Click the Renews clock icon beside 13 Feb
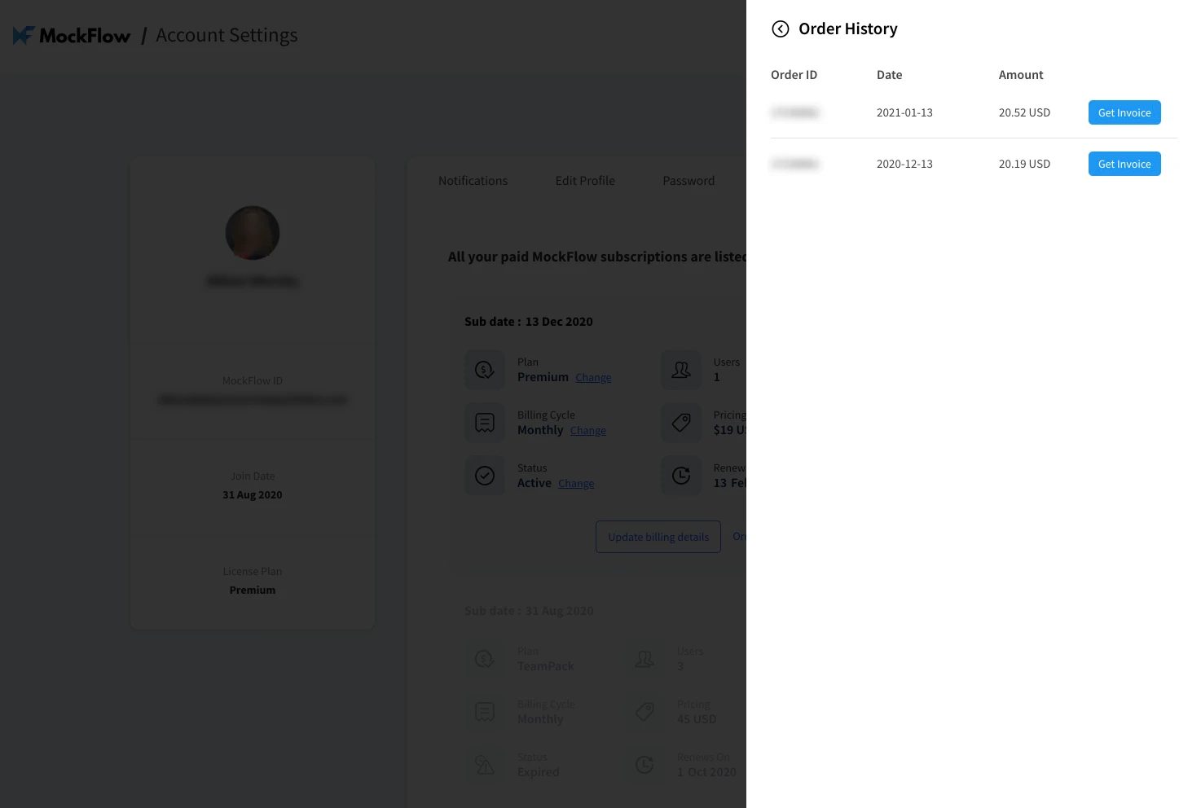The height and width of the screenshot is (808, 1201). pos(681,476)
